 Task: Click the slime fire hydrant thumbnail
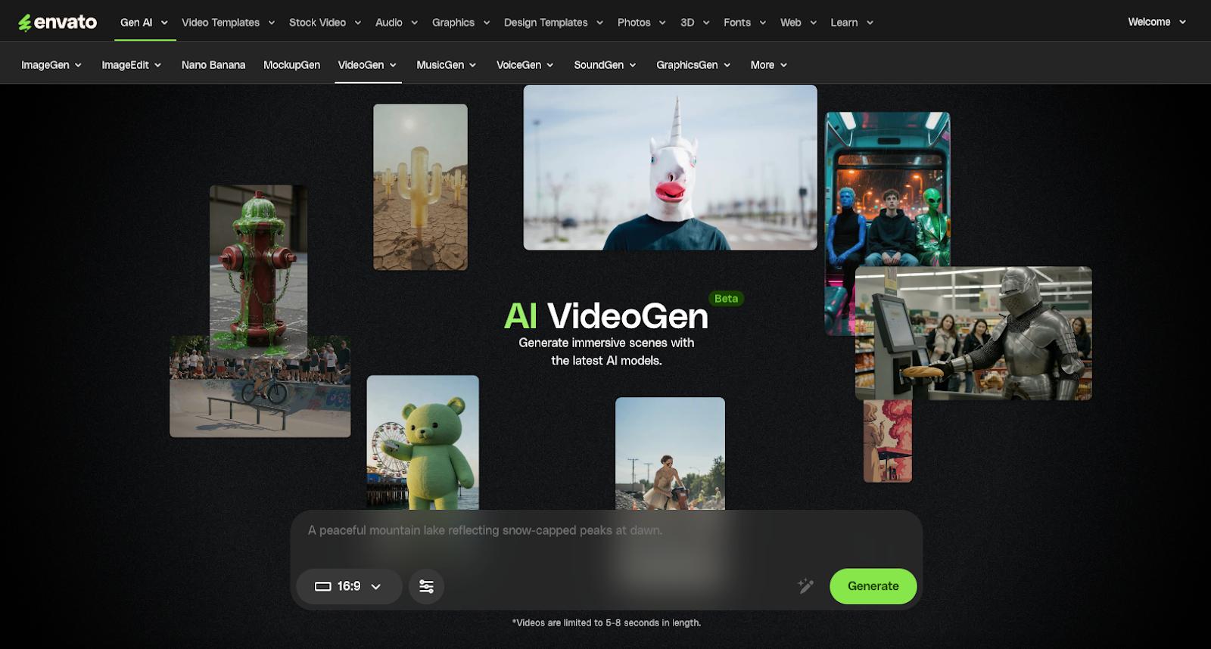click(259, 271)
